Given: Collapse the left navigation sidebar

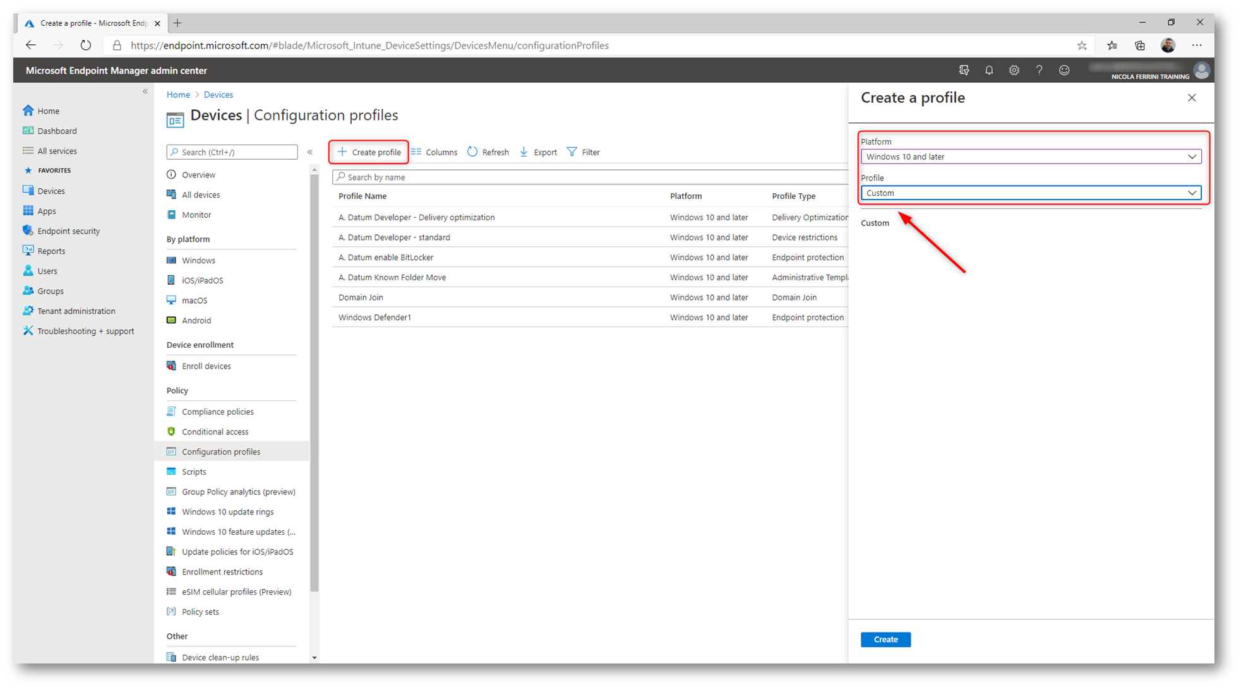Looking at the screenshot, I should pyautogui.click(x=145, y=92).
